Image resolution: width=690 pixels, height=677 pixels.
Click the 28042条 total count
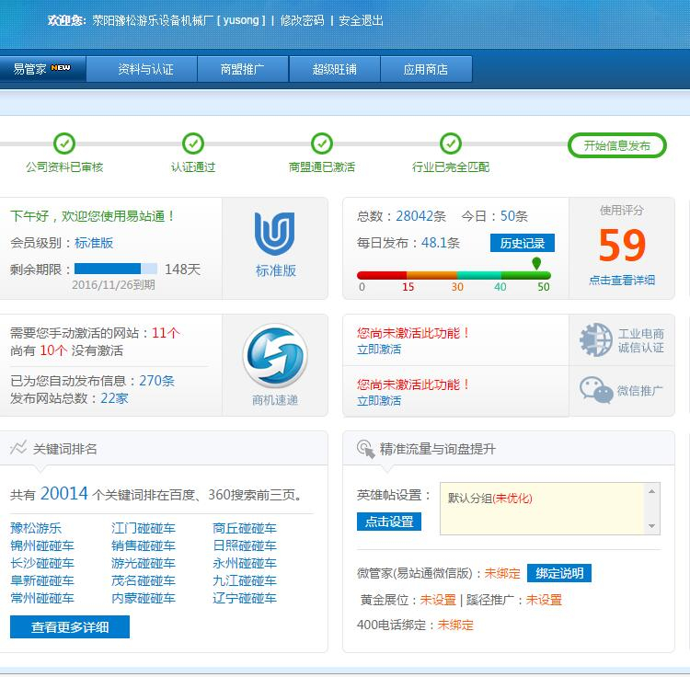point(420,216)
